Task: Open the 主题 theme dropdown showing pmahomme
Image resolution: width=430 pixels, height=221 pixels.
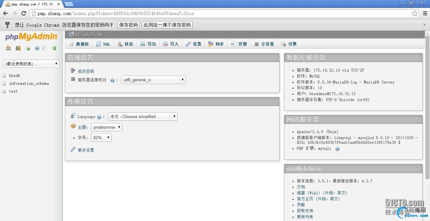Action: click(107, 127)
